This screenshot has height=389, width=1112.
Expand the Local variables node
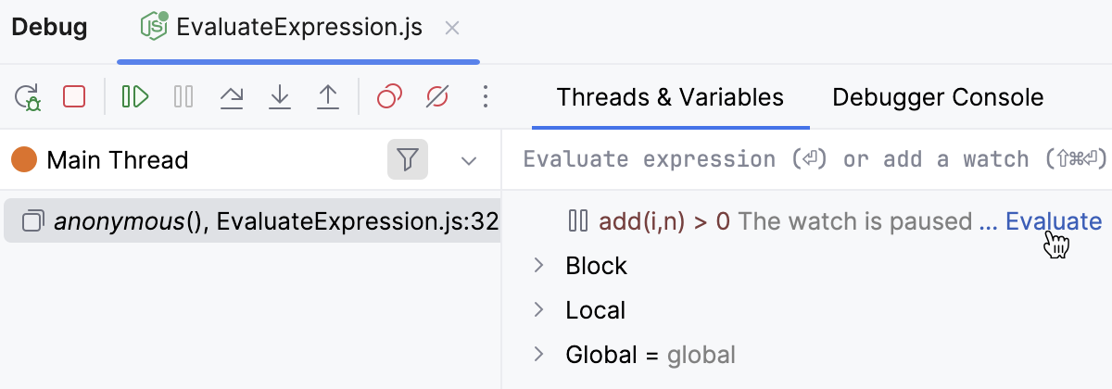(x=538, y=310)
